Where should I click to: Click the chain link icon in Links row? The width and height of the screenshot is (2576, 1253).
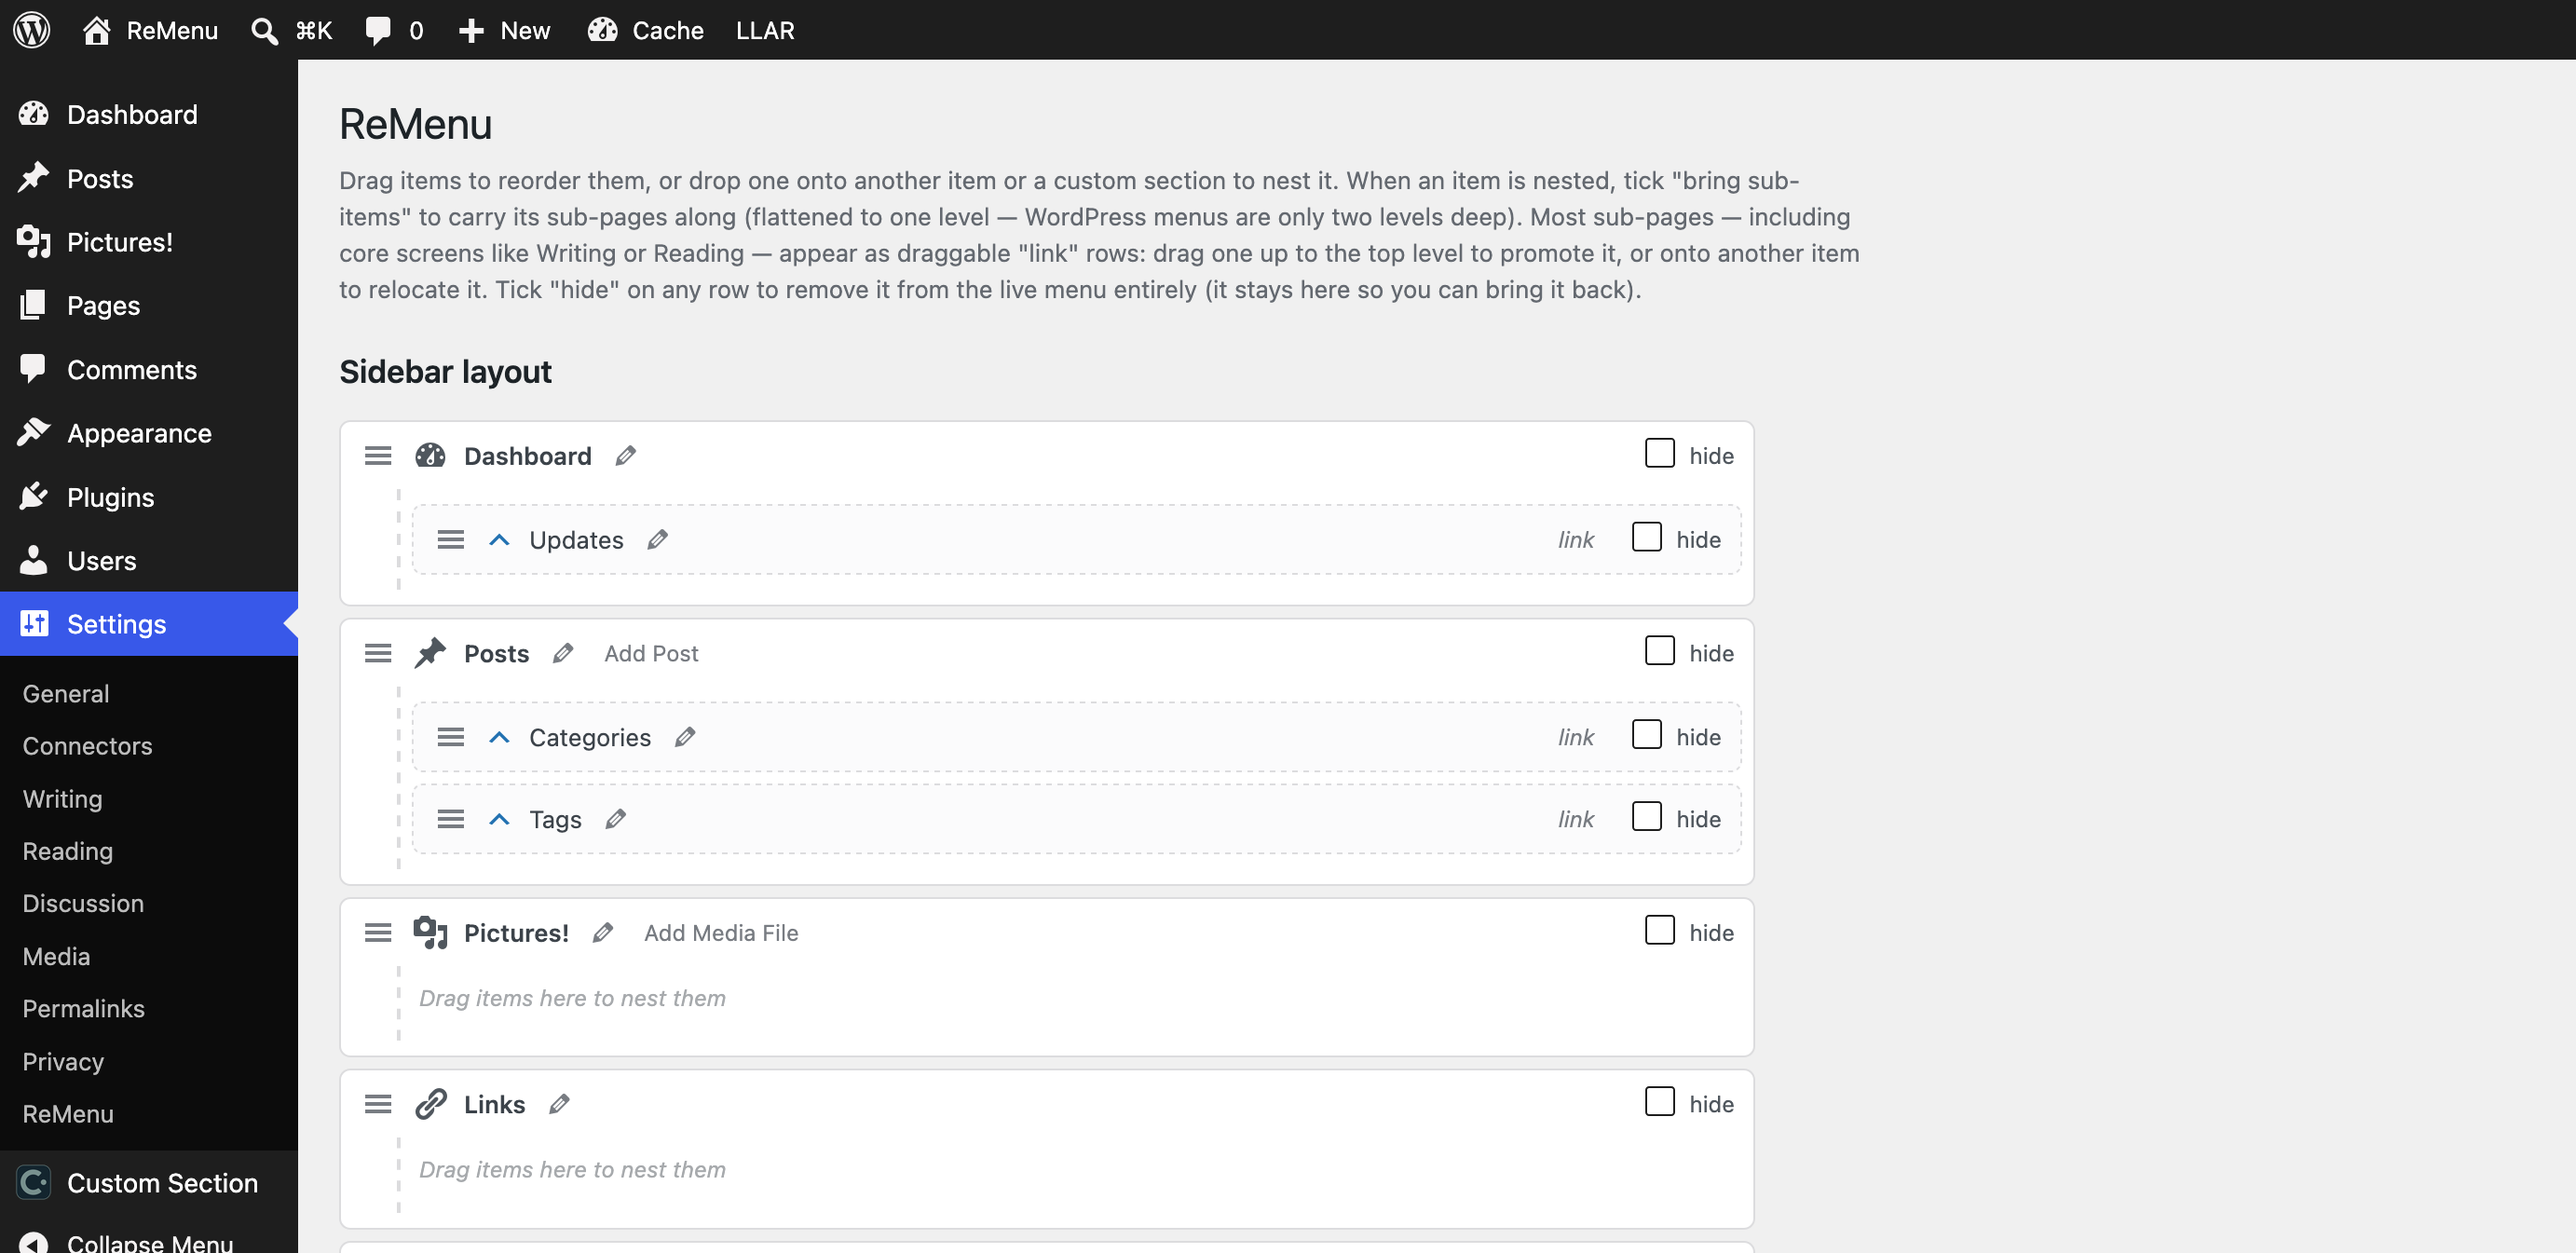[x=430, y=1104]
